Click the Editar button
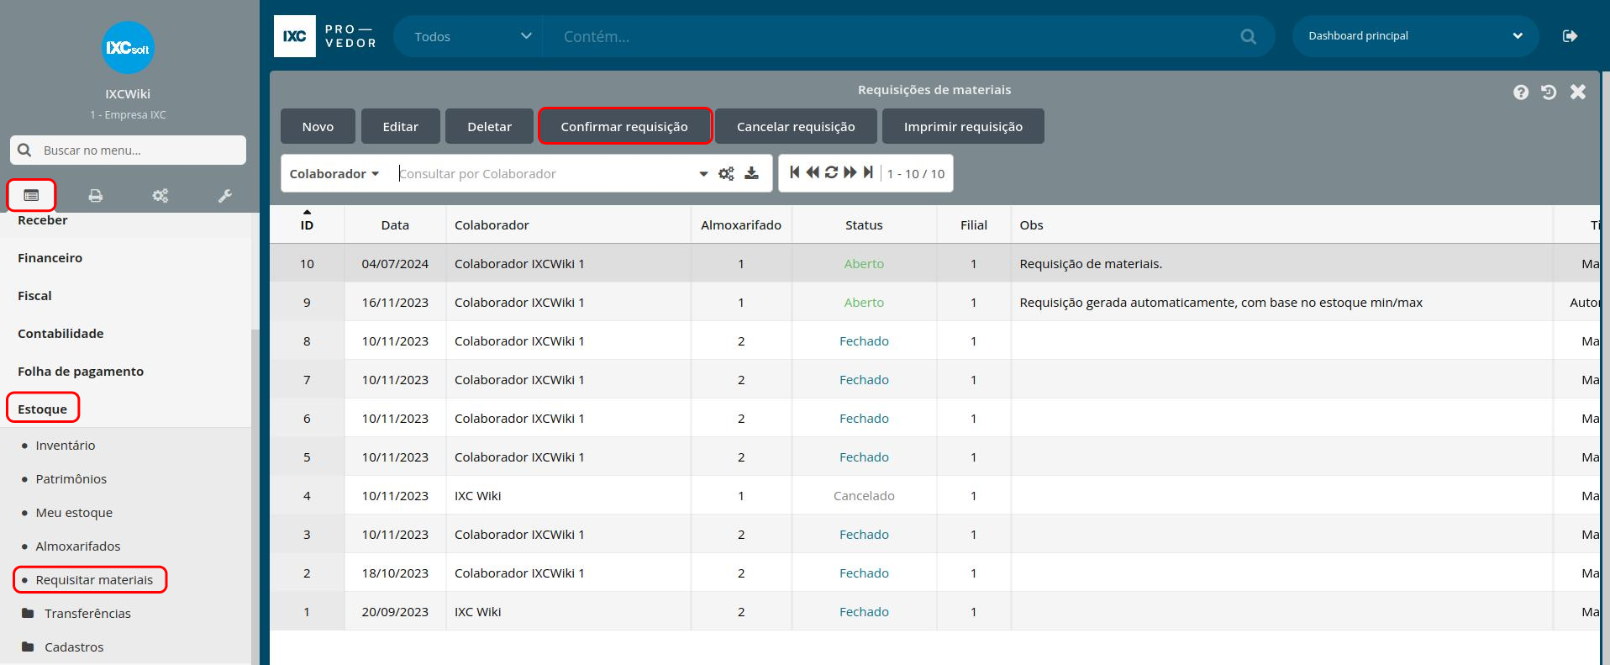The height and width of the screenshot is (665, 1610). (401, 126)
